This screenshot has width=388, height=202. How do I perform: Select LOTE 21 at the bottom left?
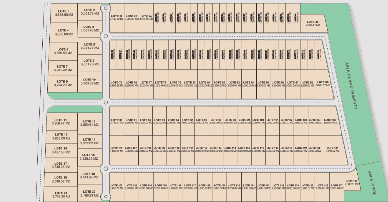(x=61, y=194)
